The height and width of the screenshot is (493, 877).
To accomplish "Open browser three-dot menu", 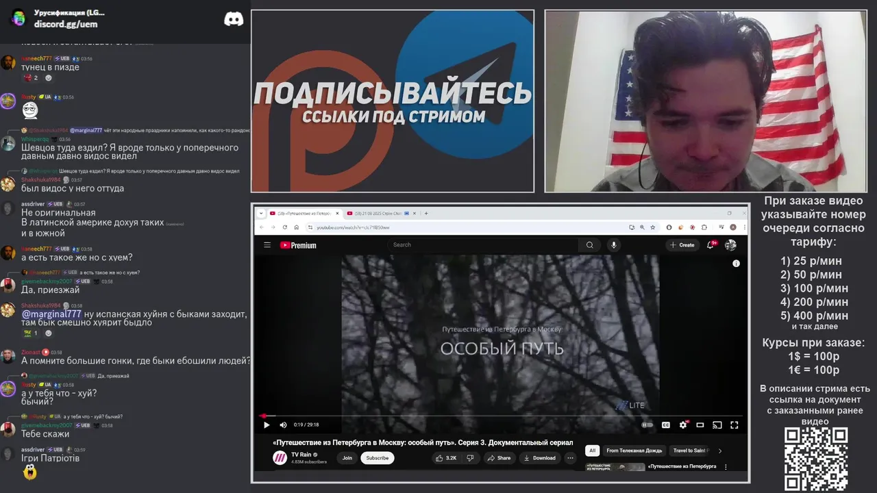I will [x=744, y=227].
